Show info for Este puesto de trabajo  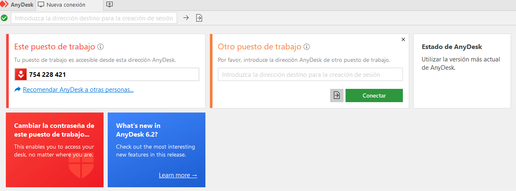click(100, 47)
